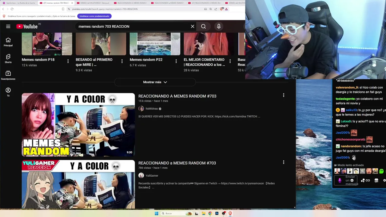Open Memes random P18 video title
Image resolution: width=386 pixels, height=217 pixels.
pos(38,60)
